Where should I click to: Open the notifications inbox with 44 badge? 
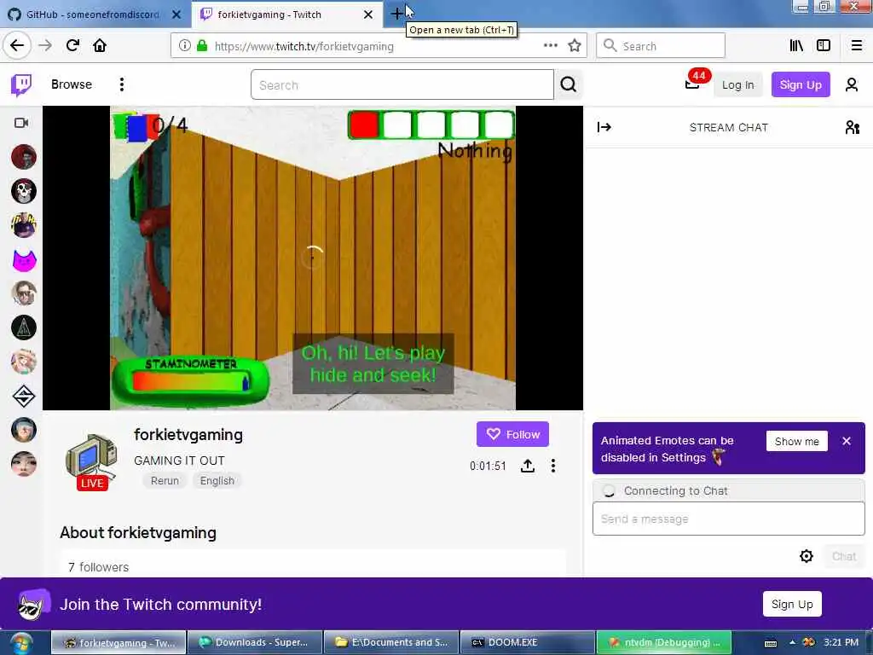coord(692,84)
